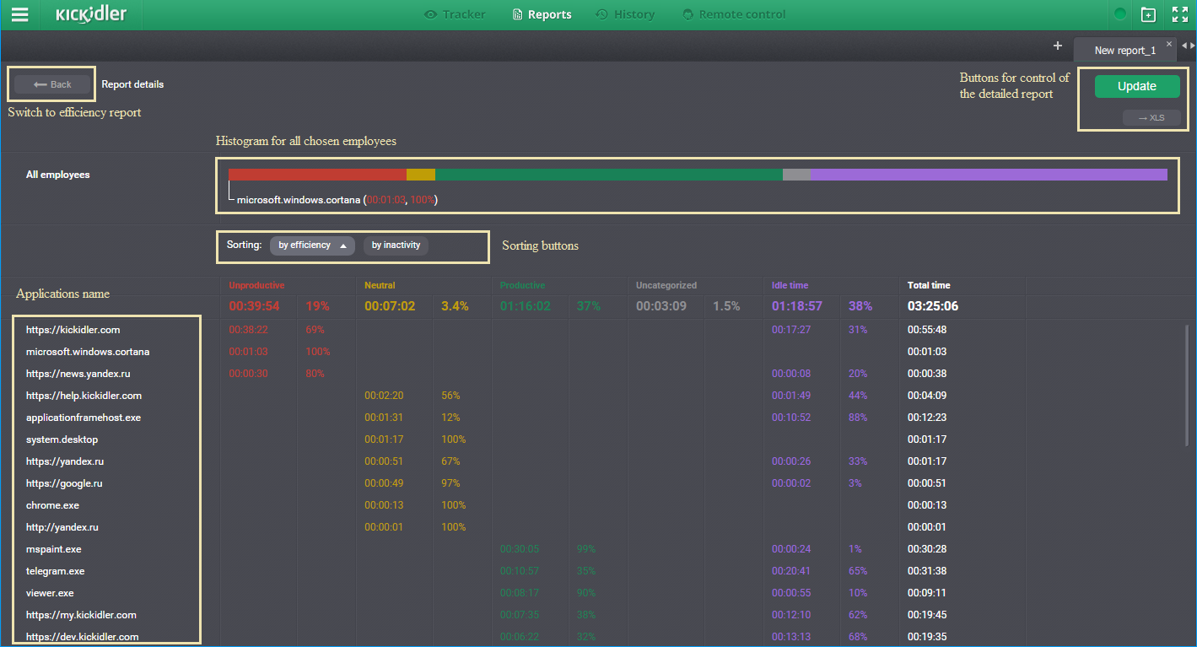1197x647 pixels.
Task: Click the Kickidler logo
Action: tap(91, 14)
